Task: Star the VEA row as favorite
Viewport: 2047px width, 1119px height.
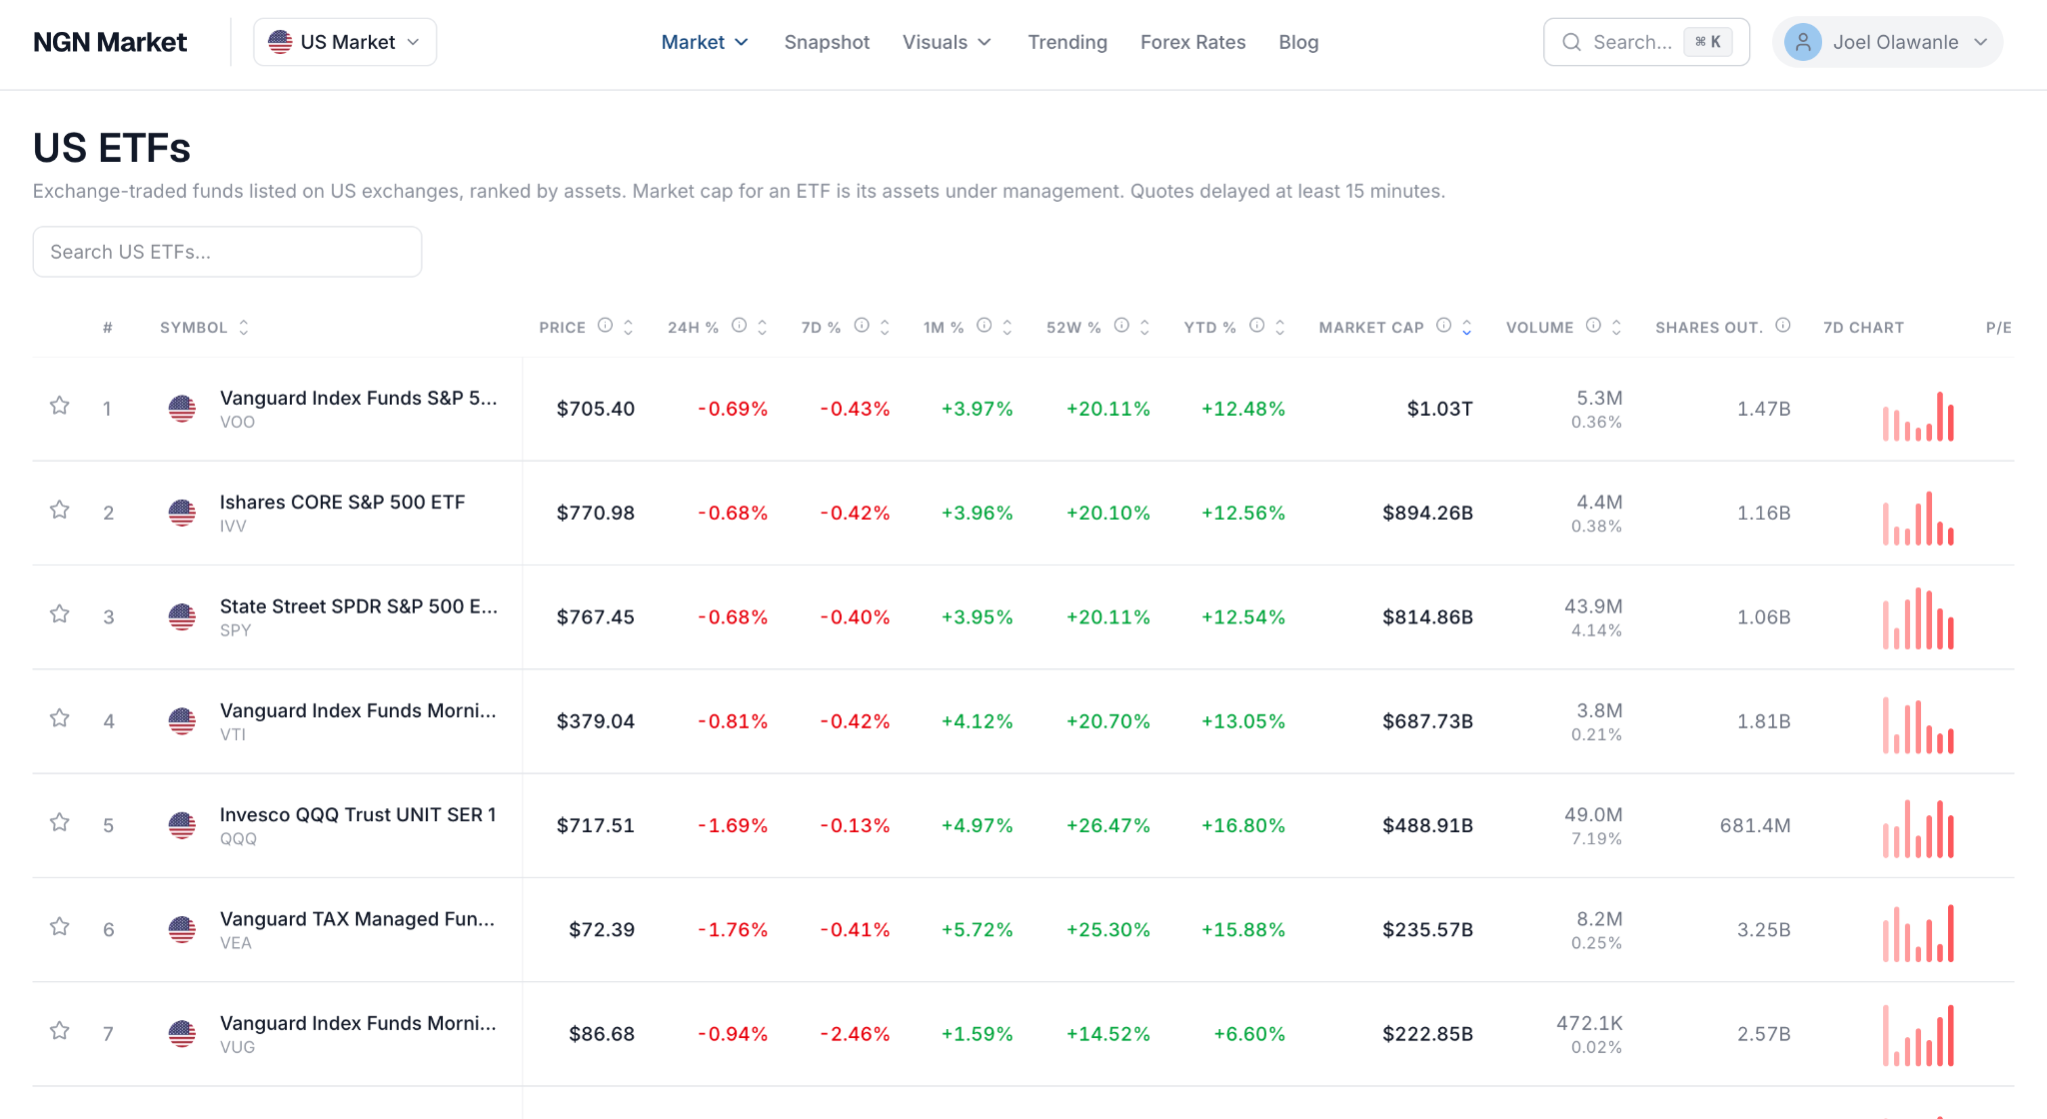Action: tap(60, 927)
